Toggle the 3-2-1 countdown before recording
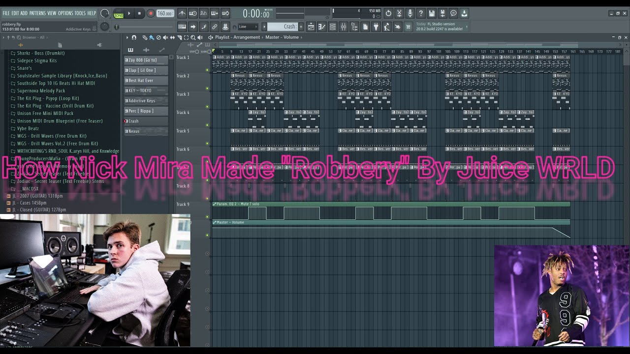 coord(204,14)
